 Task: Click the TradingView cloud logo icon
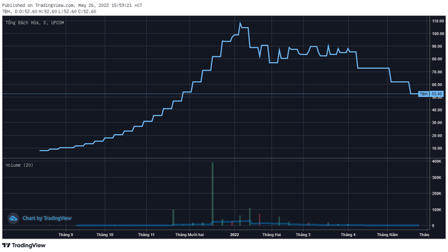[13, 218]
